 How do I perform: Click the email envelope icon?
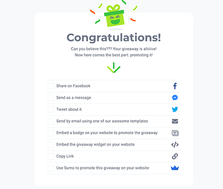(175, 121)
